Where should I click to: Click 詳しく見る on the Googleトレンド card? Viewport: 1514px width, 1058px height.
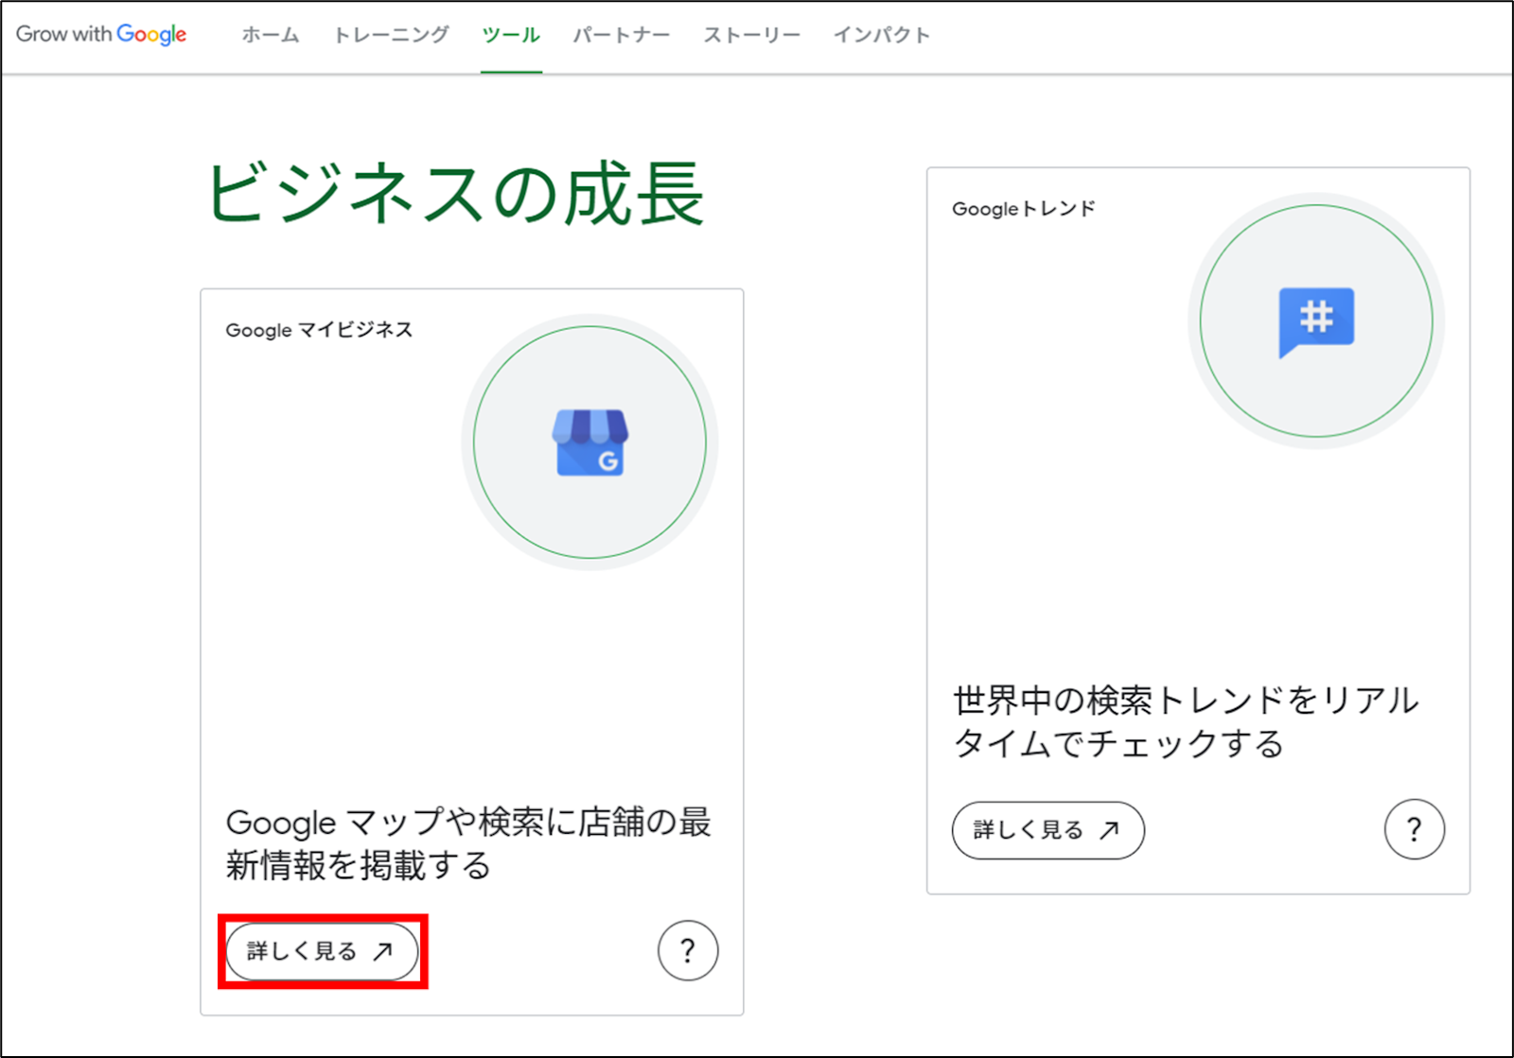point(1048,830)
